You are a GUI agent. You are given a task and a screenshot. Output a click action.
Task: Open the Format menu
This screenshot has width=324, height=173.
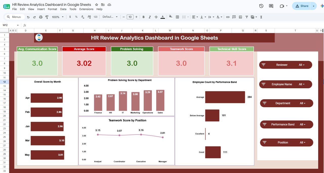(52, 9)
